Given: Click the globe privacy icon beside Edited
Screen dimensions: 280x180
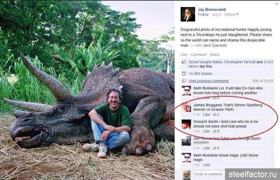Looking at the screenshot, I should point(238,14).
